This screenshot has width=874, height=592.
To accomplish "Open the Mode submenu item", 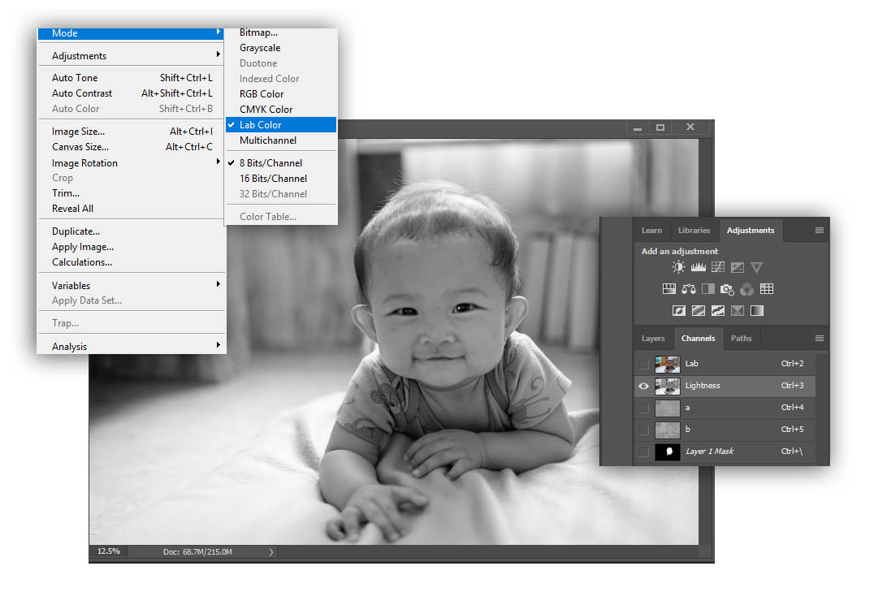I will (132, 33).
